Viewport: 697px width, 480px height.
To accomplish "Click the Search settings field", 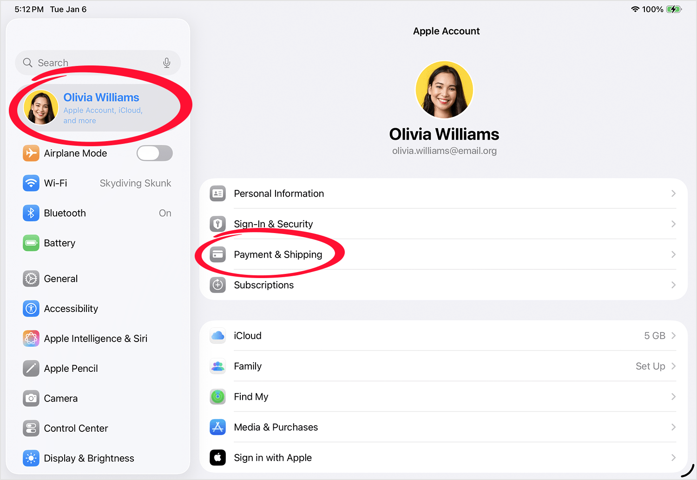I will 98,63.
